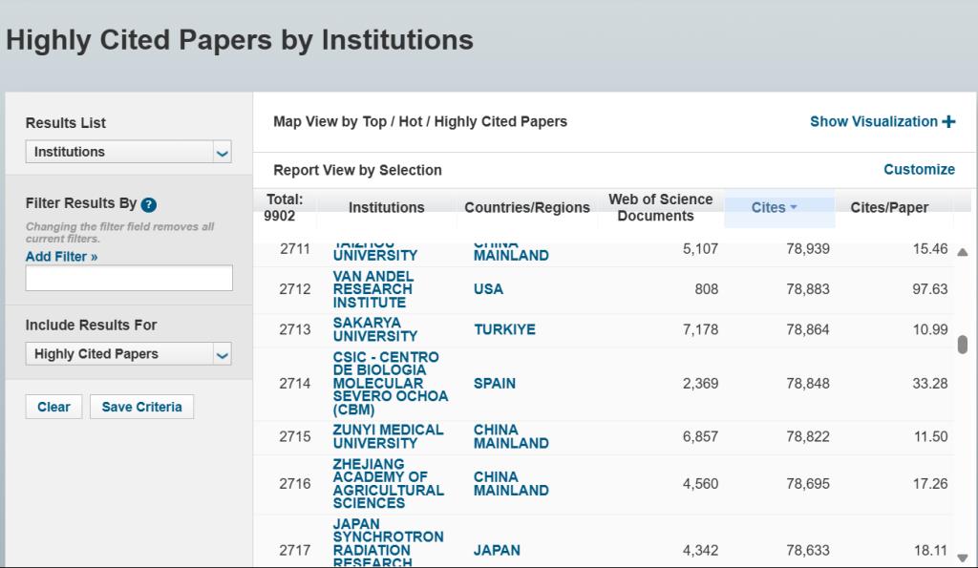Click the JAPAN country link

[x=497, y=550]
